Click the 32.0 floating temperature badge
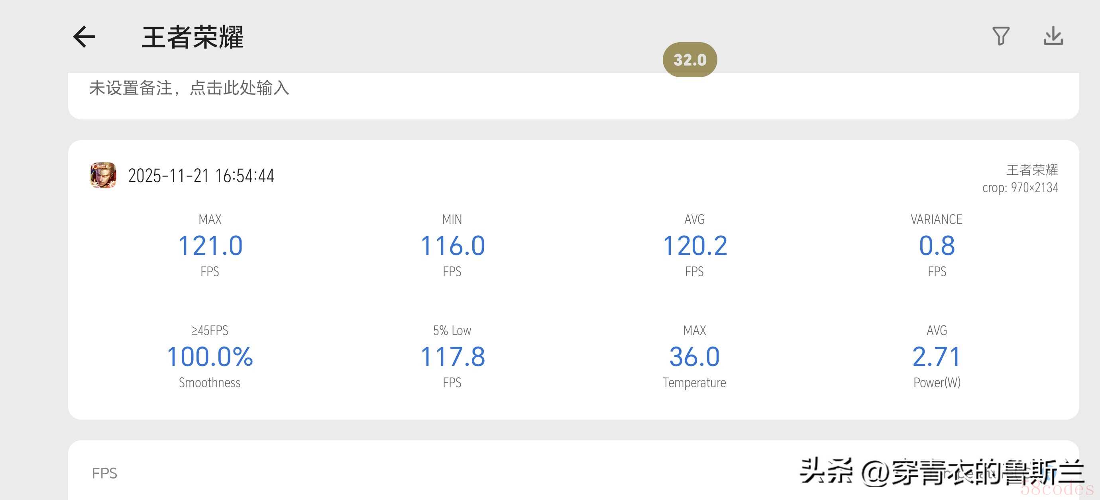Screen dimensions: 1100x500 click(689, 60)
